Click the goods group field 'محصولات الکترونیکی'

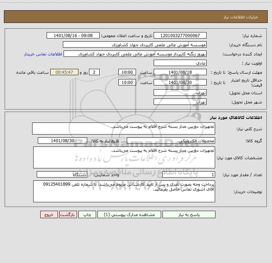coord(171,141)
